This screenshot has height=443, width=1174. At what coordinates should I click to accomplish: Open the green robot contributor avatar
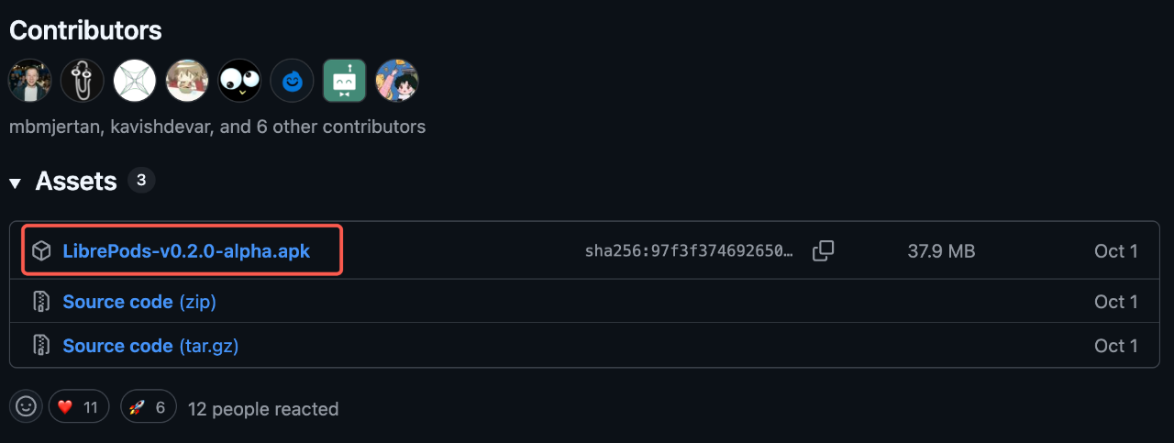pos(344,81)
